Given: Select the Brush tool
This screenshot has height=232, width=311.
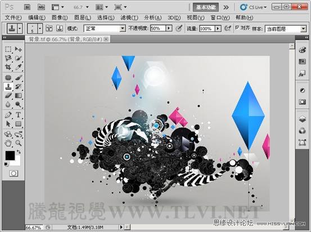Looking at the screenshot, I should click(18, 78).
